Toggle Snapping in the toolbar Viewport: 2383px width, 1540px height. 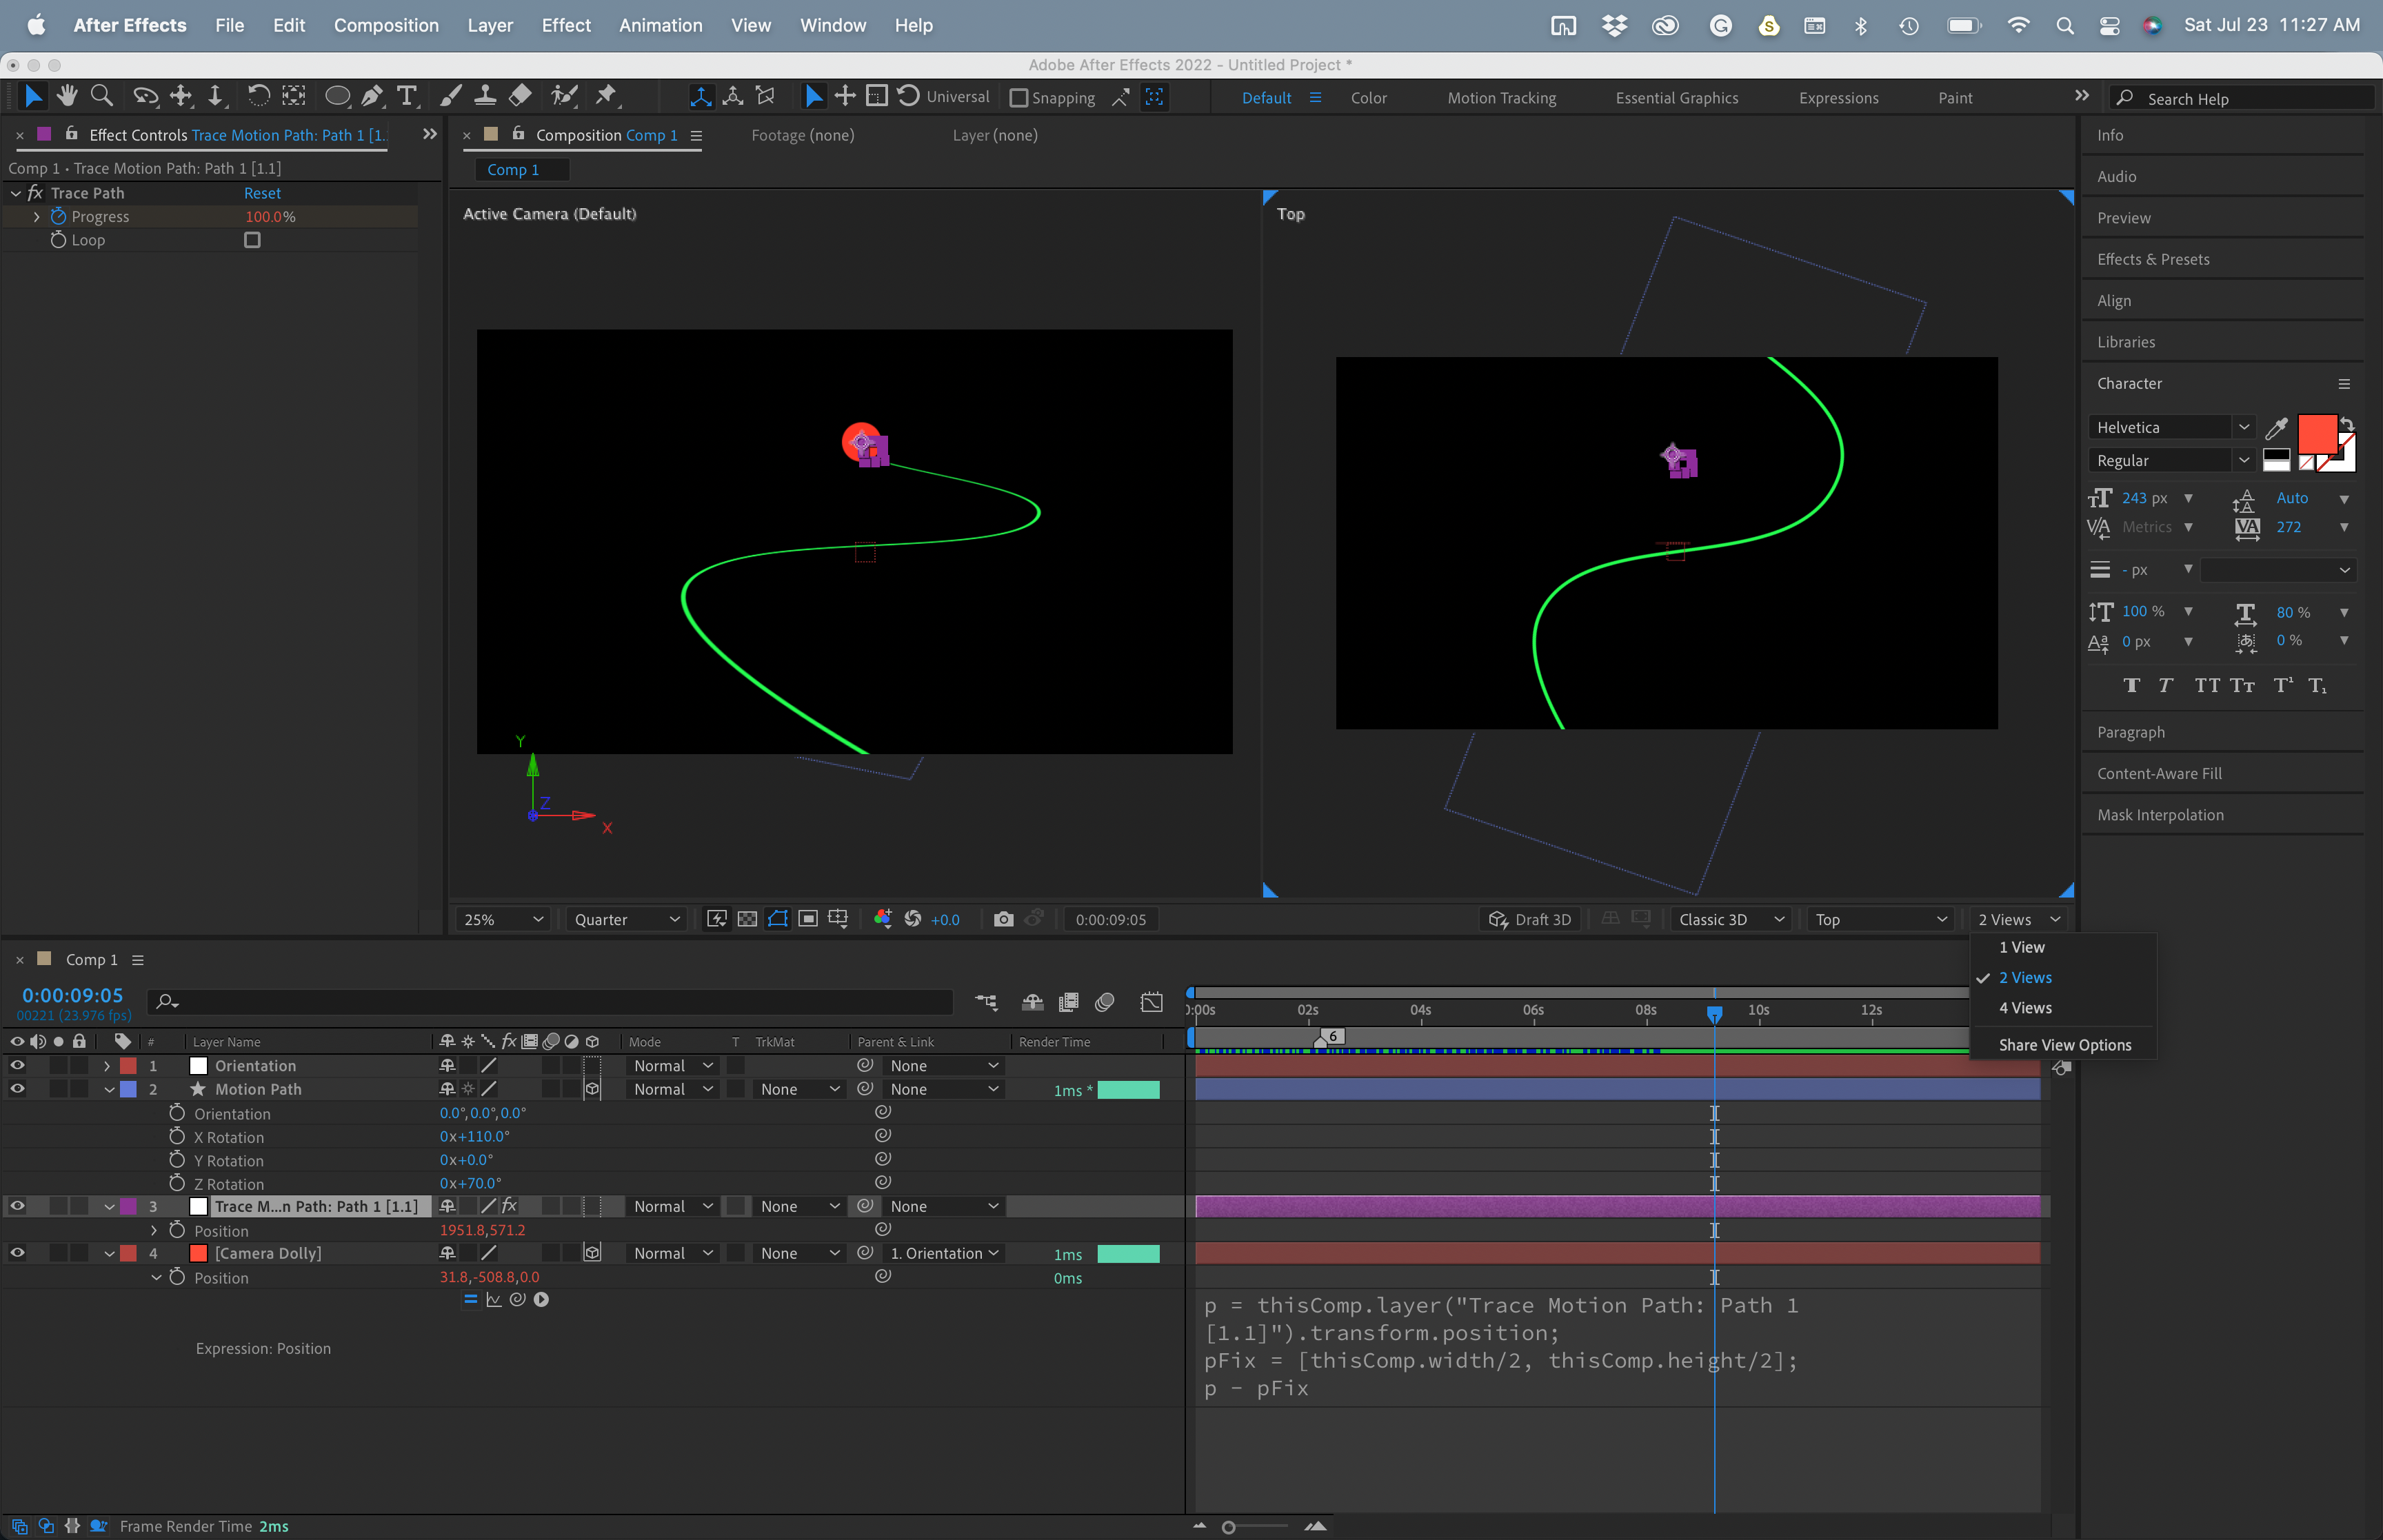[1019, 97]
